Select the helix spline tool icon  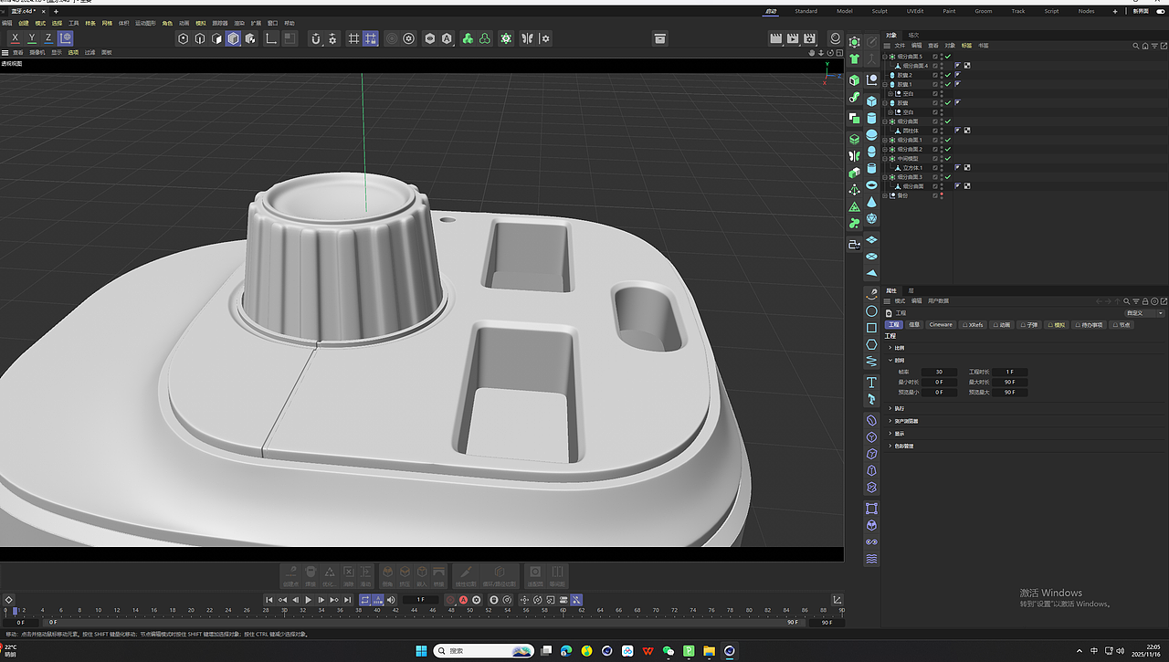[x=871, y=362]
